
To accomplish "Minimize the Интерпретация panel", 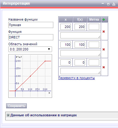I will [x=103, y=4].
